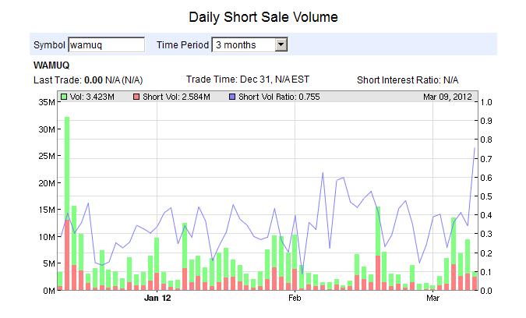Click the 'Mar' x-axis label
This screenshot has width=526, height=318.
432,298
